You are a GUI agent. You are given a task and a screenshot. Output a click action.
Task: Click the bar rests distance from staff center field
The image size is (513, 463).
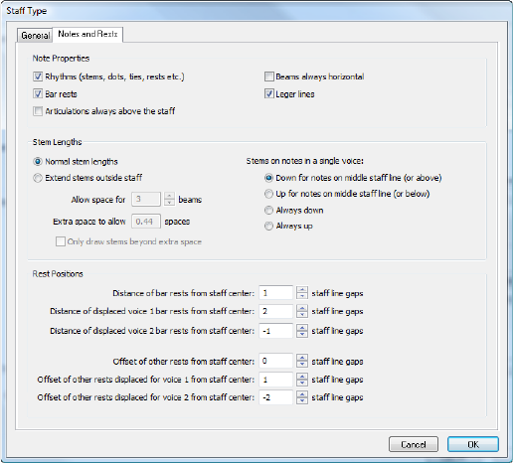point(275,293)
